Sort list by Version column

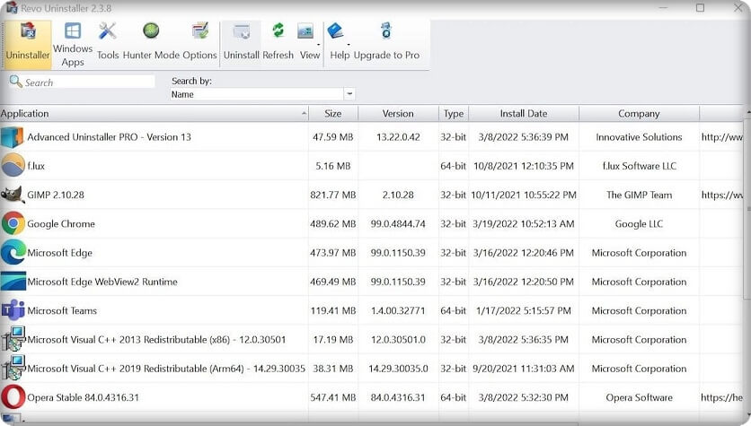tap(398, 114)
